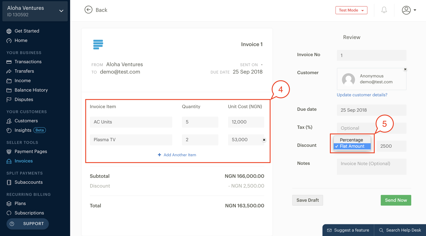This screenshot has width=426, height=236.
Task: Open the Support button
Action: coord(28,224)
